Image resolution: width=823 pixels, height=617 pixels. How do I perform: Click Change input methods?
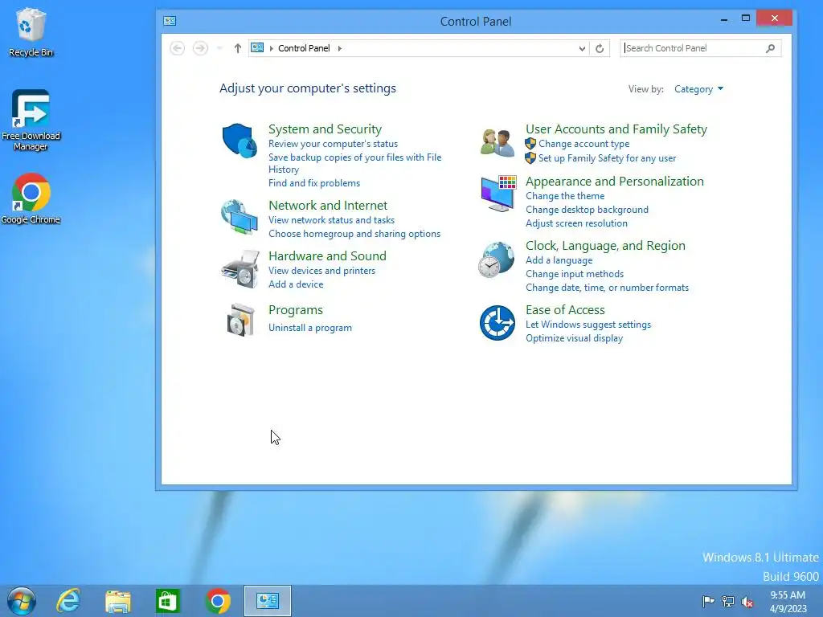574,274
